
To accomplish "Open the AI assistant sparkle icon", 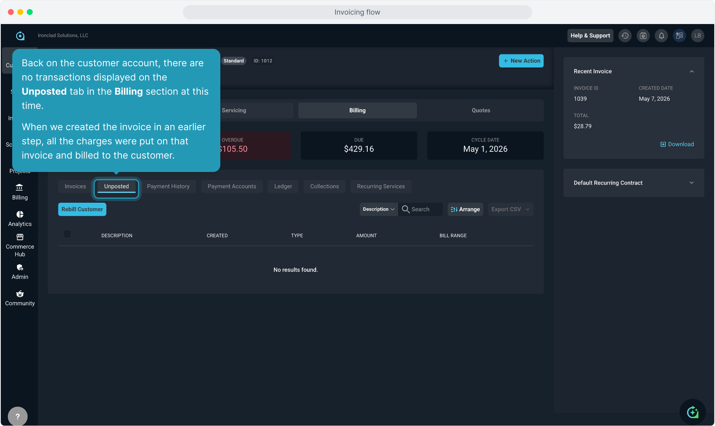I will (693, 412).
